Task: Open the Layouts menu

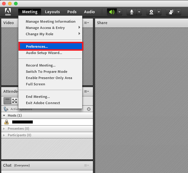Action: click(x=52, y=12)
